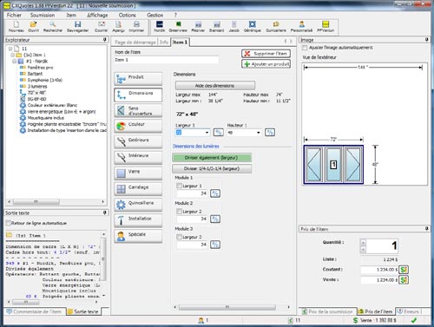
Task: Open fraction calculator for Module 2 width
Action: 215,219
